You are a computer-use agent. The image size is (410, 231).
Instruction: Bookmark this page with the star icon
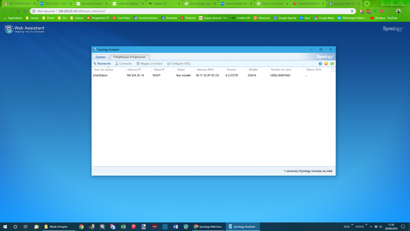(x=352, y=11)
